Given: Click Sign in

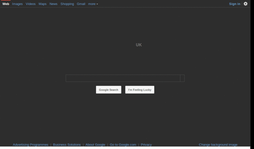Looking at the screenshot, I should (235, 4).
